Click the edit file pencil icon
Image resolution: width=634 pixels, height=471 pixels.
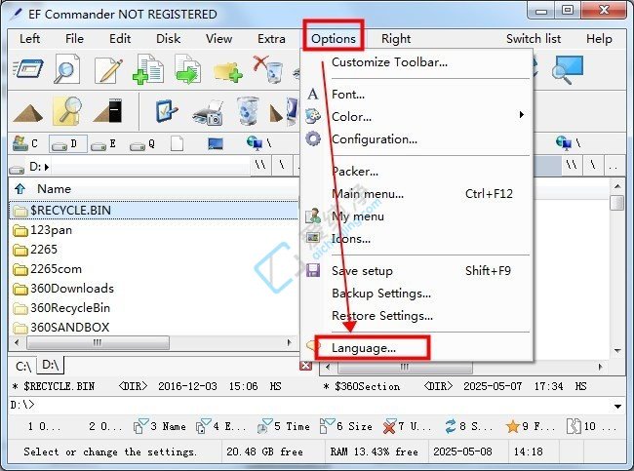pyautogui.click(x=108, y=70)
